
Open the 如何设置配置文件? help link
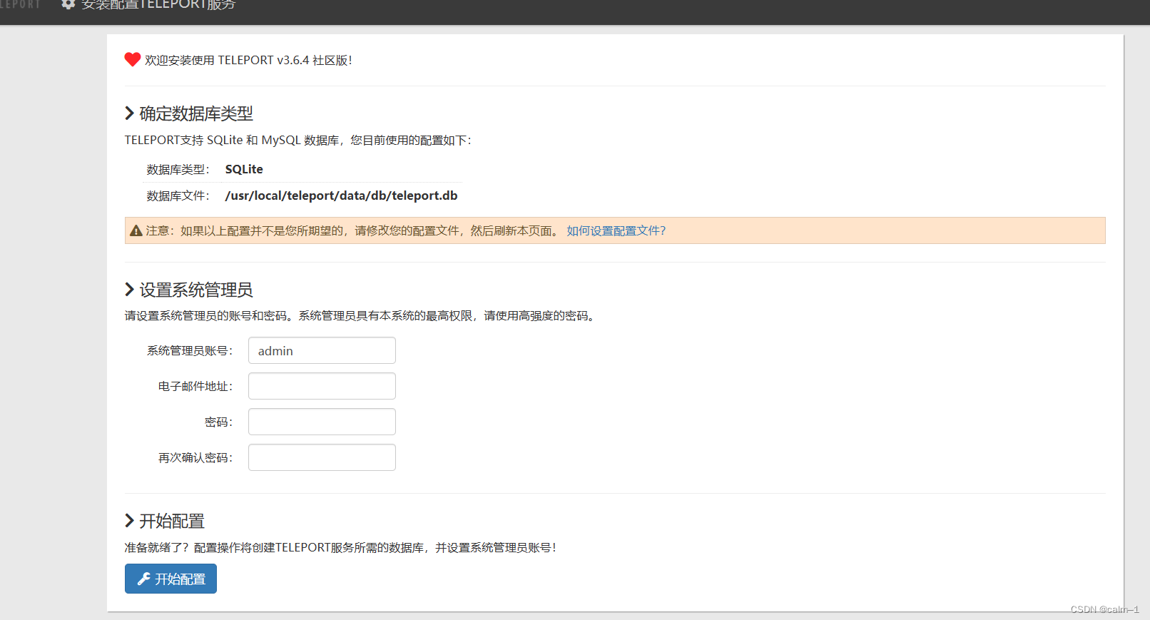point(616,230)
